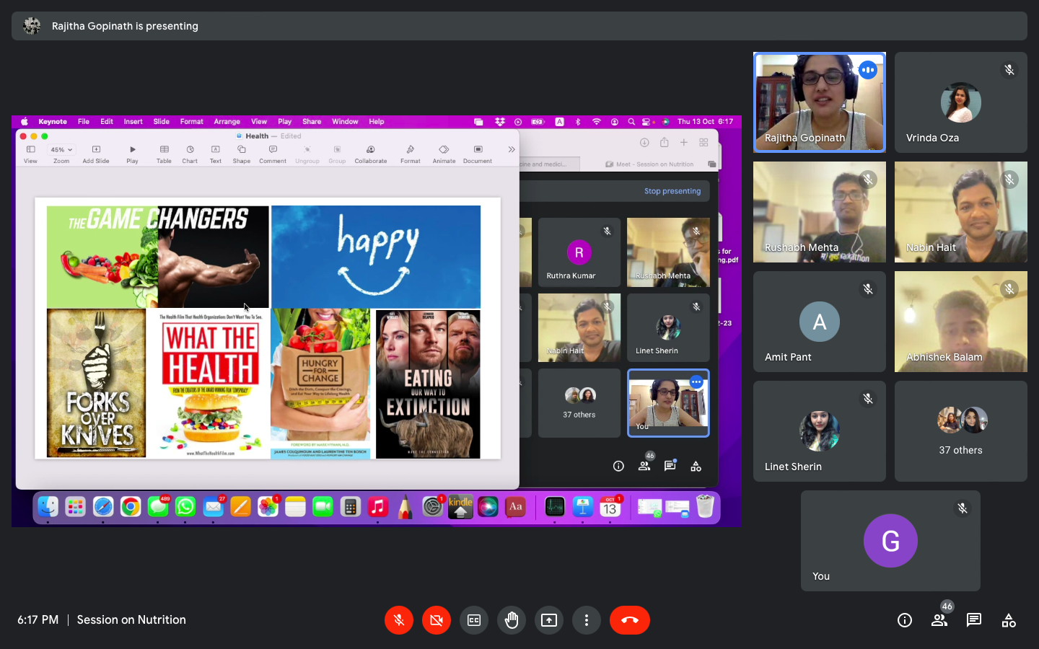Select The Game Changers image on the slide

tap(158, 257)
